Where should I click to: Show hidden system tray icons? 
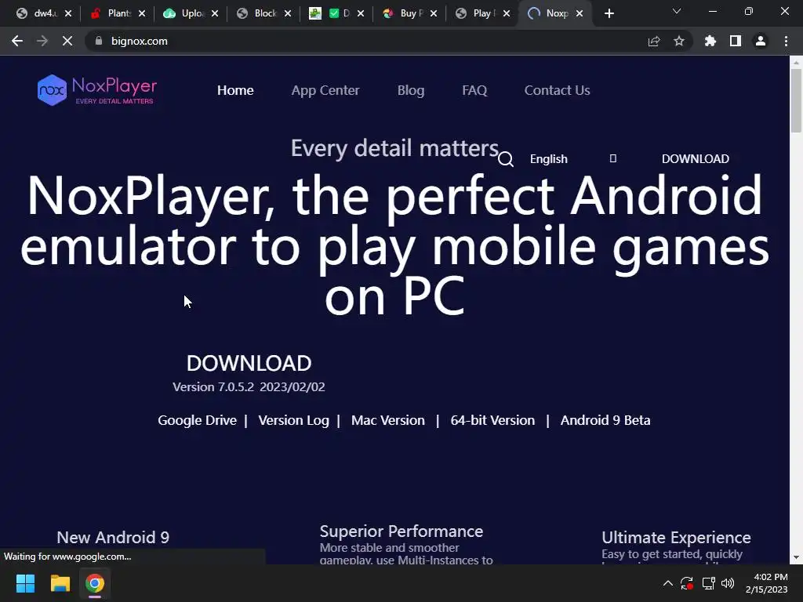(x=668, y=583)
